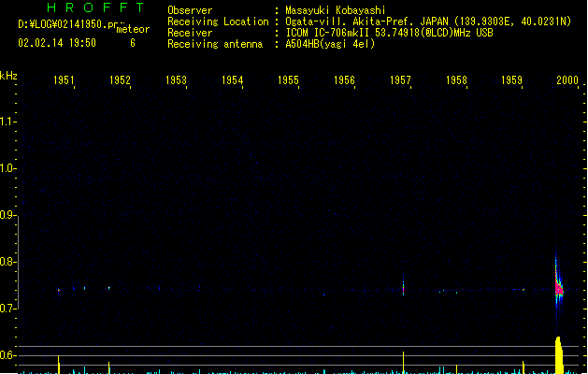The image size is (588, 374).
Task: Click the 1953 time axis marker
Action: pos(176,79)
